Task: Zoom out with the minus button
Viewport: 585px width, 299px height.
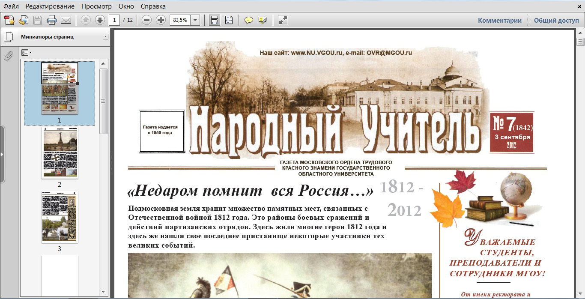Action: point(146,20)
